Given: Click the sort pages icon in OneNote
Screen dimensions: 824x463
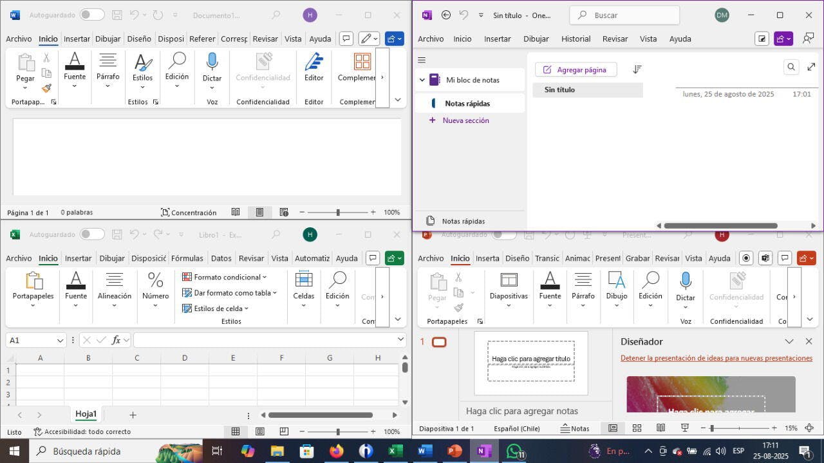Looking at the screenshot, I should click(x=637, y=70).
